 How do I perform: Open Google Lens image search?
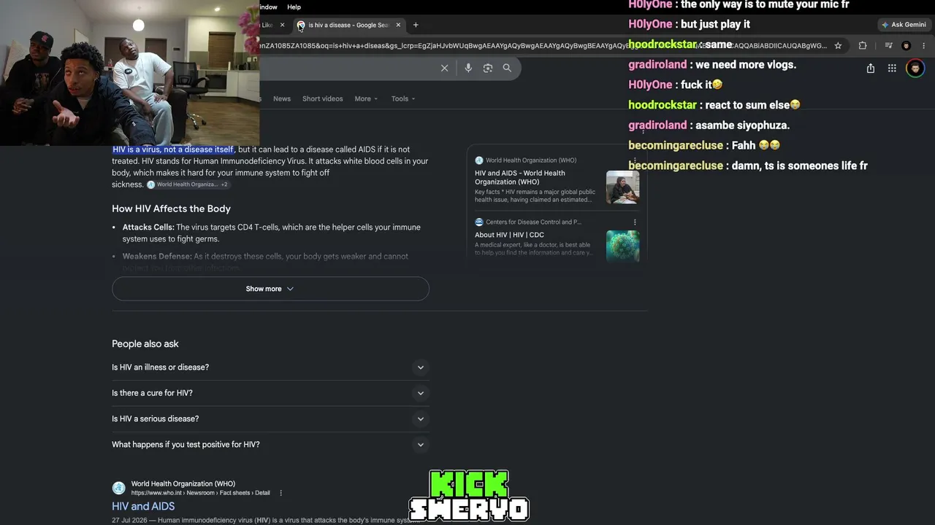click(488, 68)
